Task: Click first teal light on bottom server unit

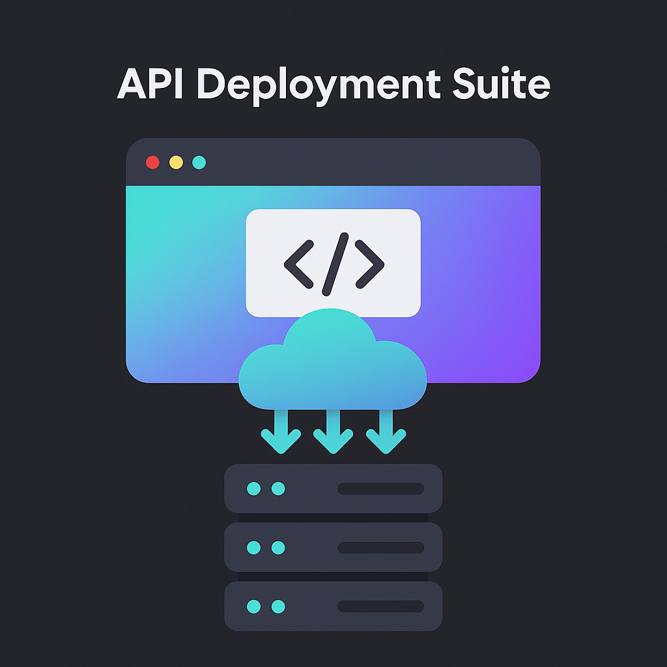Action: pyautogui.click(x=254, y=606)
